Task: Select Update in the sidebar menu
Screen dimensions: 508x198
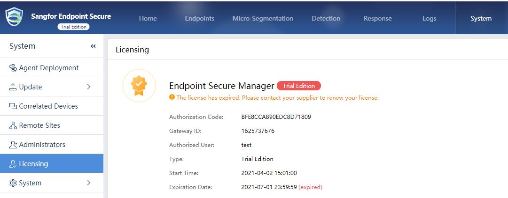Action: pos(52,87)
